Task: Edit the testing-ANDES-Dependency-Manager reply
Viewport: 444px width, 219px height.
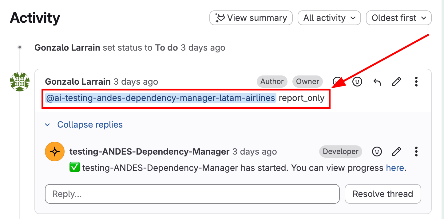Action: pos(397,152)
